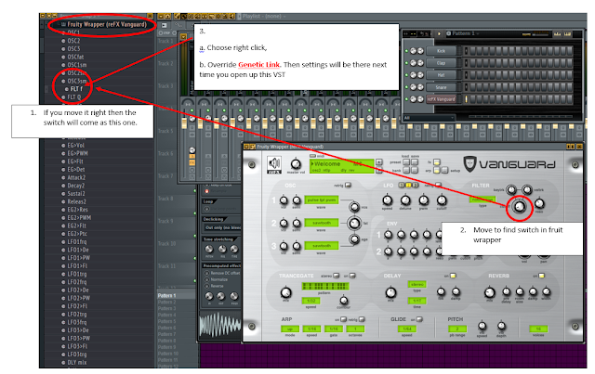Select the EG>Vol parameter in browser
This screenshot has width=595, height=374.
click(x=75, y=145)
